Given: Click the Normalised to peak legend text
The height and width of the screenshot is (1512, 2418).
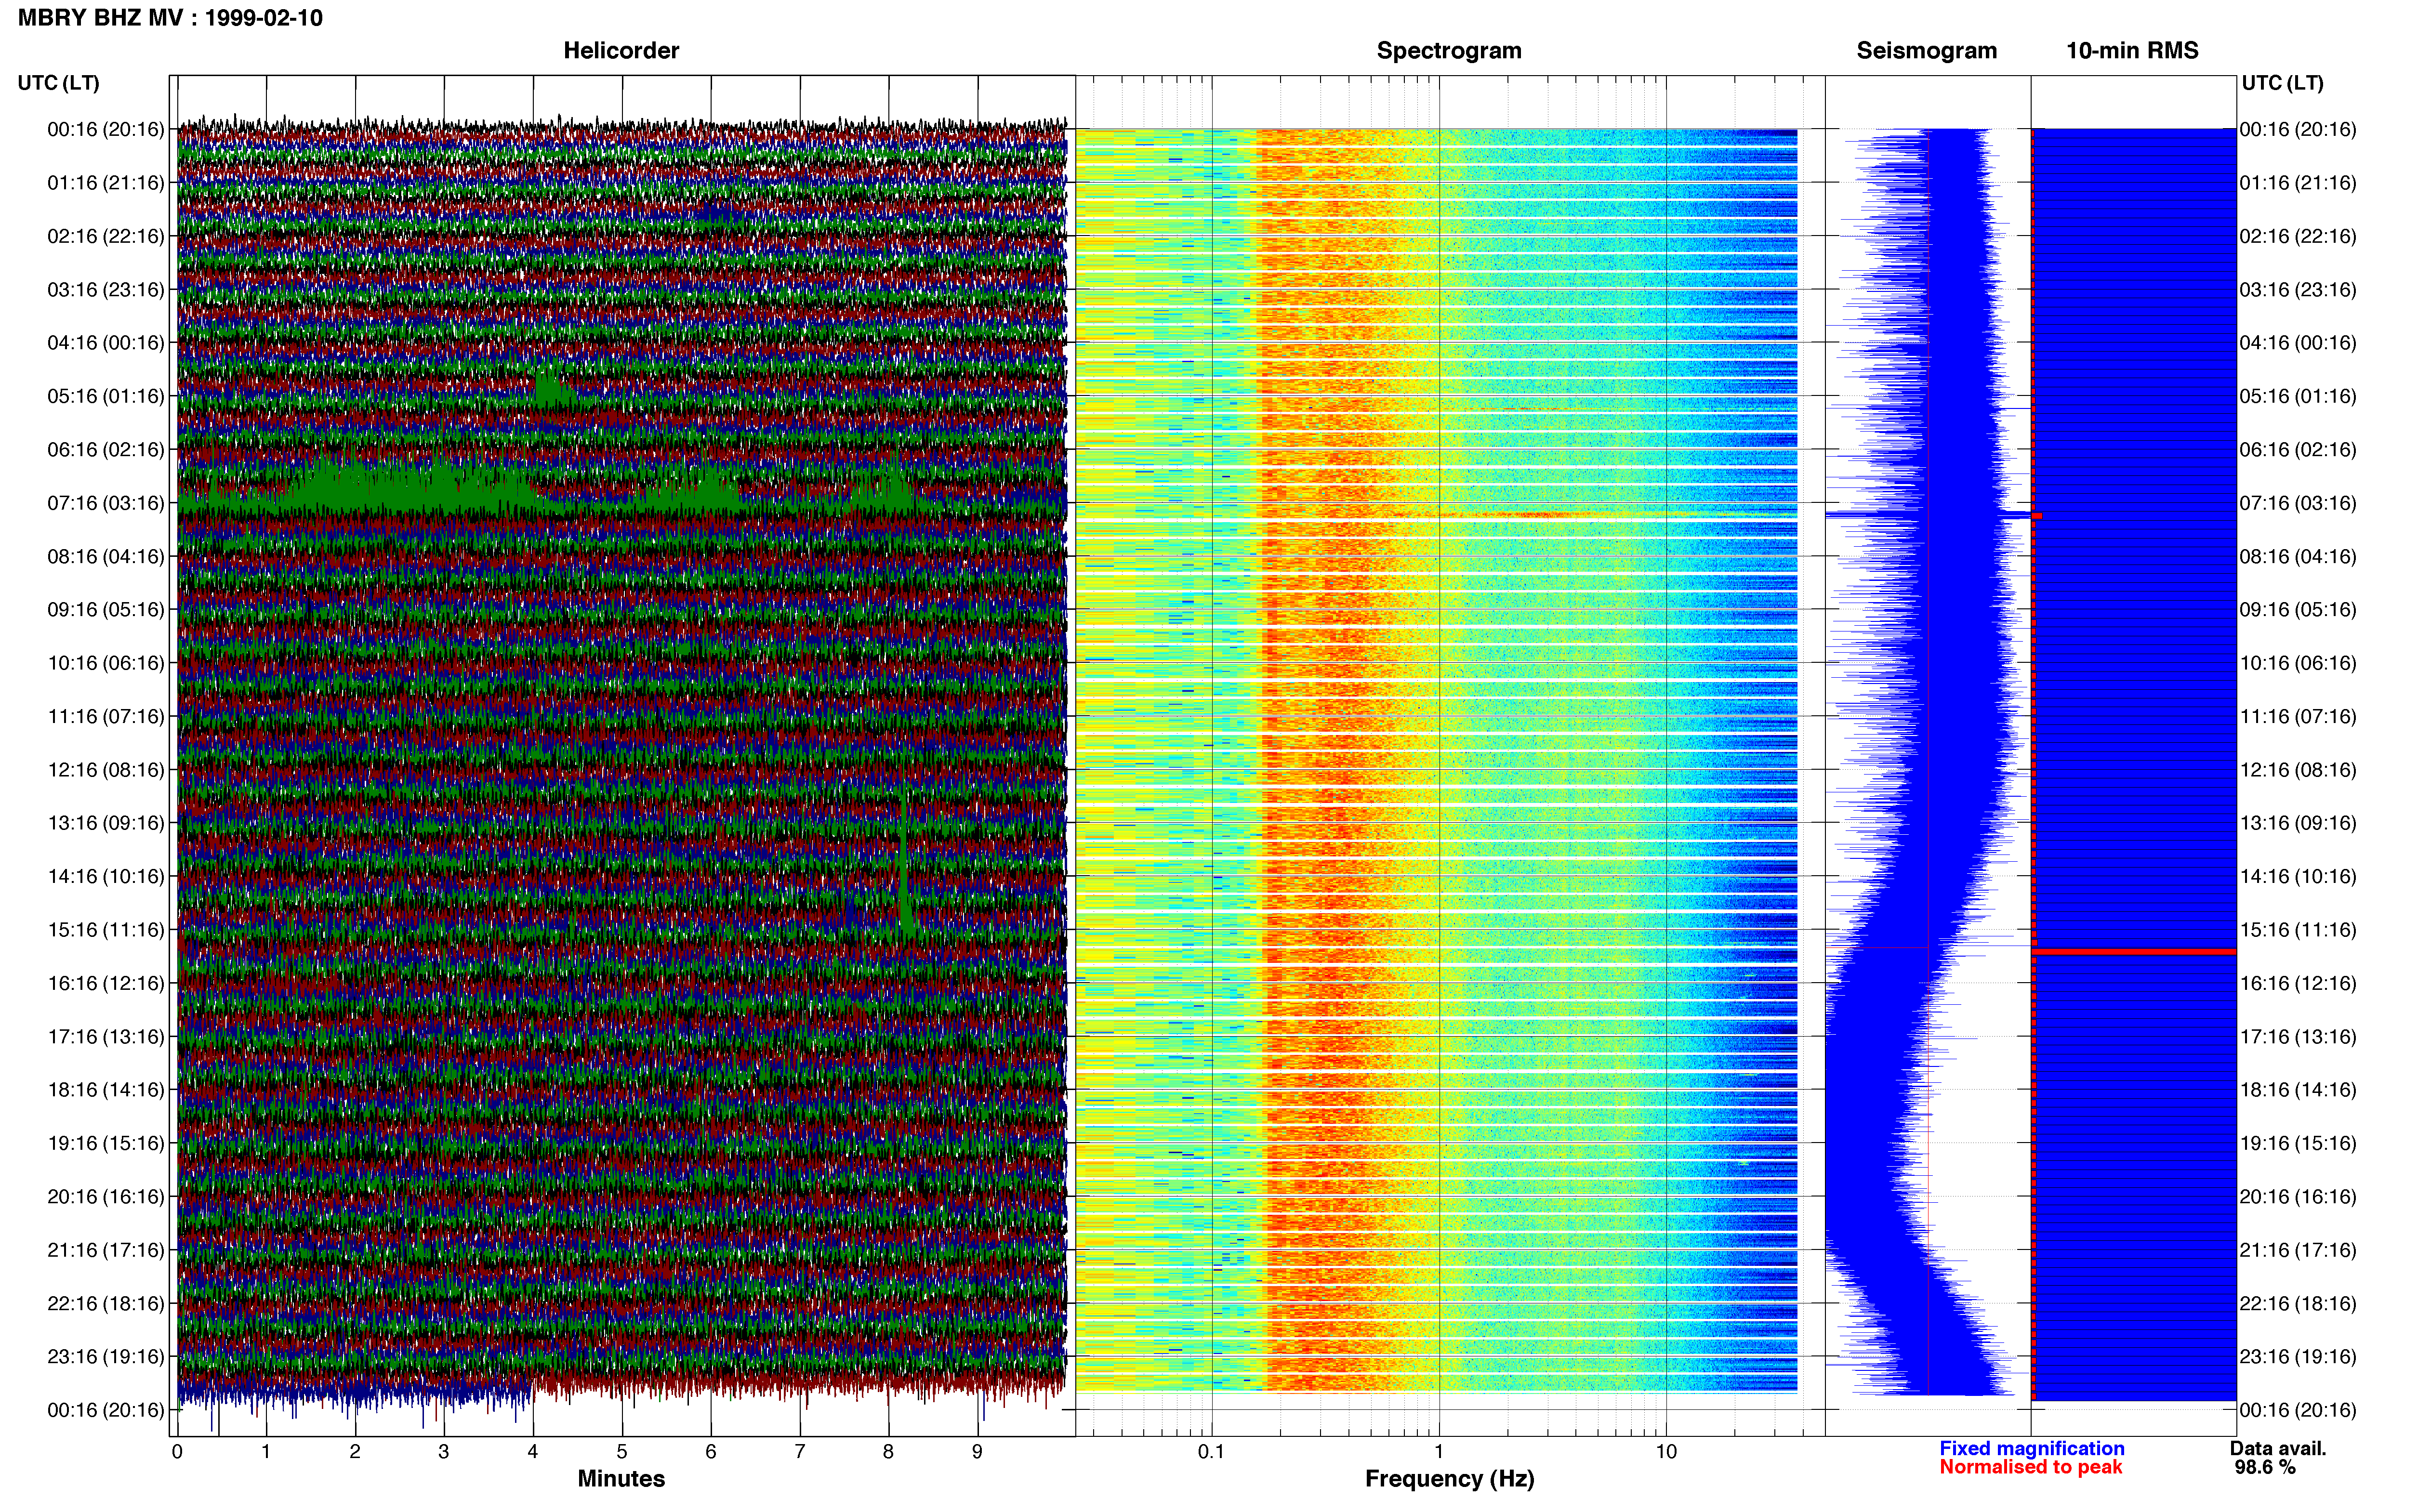Looking at the screenshot, I should tap(2030, 1467).
